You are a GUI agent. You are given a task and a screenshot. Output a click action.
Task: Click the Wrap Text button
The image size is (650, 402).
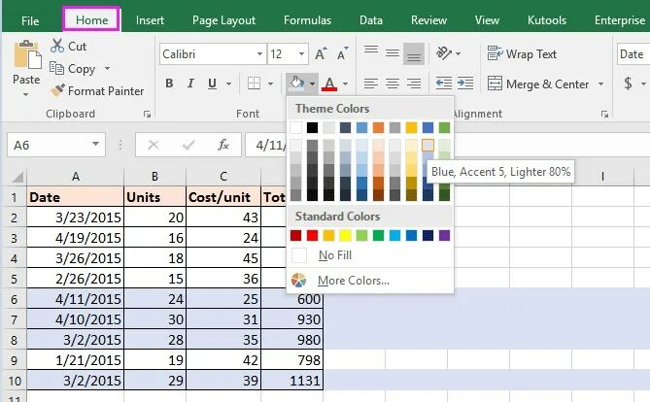[x=522, y=53]
